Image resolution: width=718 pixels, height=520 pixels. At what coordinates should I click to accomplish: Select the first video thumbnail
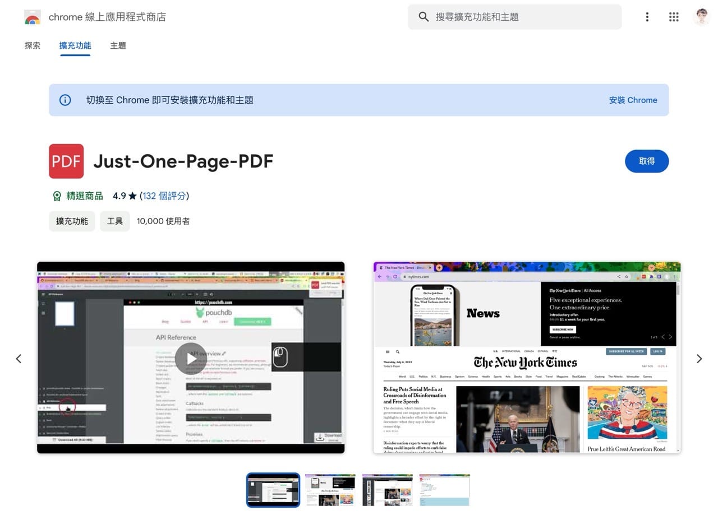[x=273, y=490]
